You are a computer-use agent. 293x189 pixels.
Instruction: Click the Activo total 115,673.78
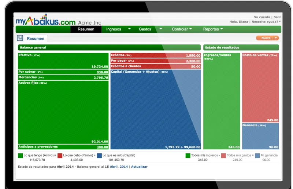click(37, 160)
